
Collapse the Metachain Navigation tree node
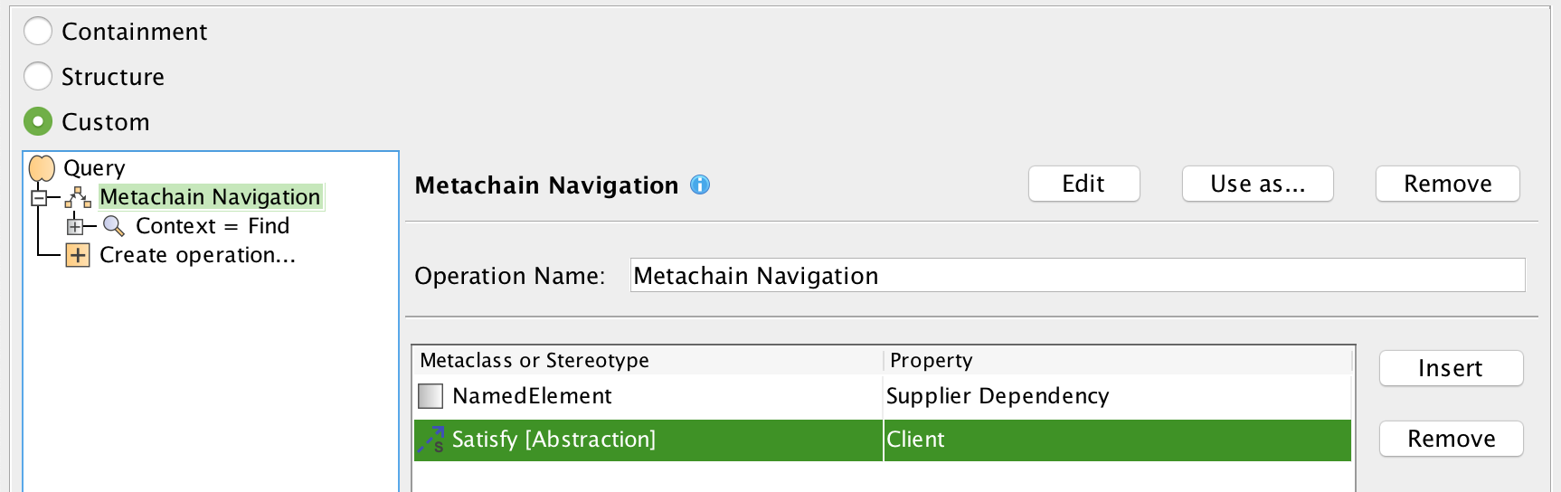click(39, 197)
